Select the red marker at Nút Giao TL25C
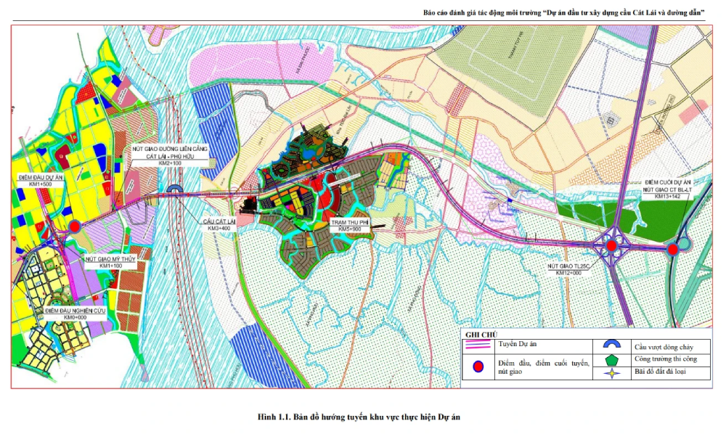 [612, 246]
